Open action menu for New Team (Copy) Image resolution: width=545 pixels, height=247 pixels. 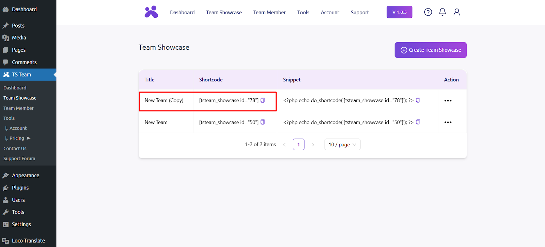[448, 101]
